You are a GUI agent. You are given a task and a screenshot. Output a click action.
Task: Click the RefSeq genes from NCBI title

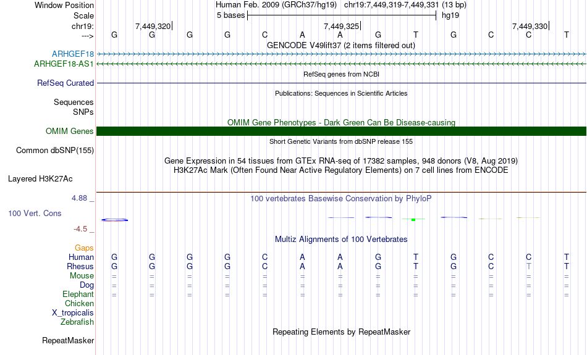342,74
